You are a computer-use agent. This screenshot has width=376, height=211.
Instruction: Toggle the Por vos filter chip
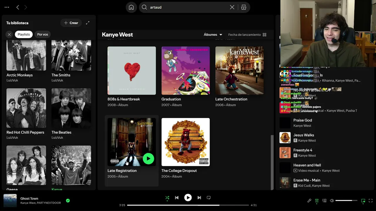tap(43, 35)
